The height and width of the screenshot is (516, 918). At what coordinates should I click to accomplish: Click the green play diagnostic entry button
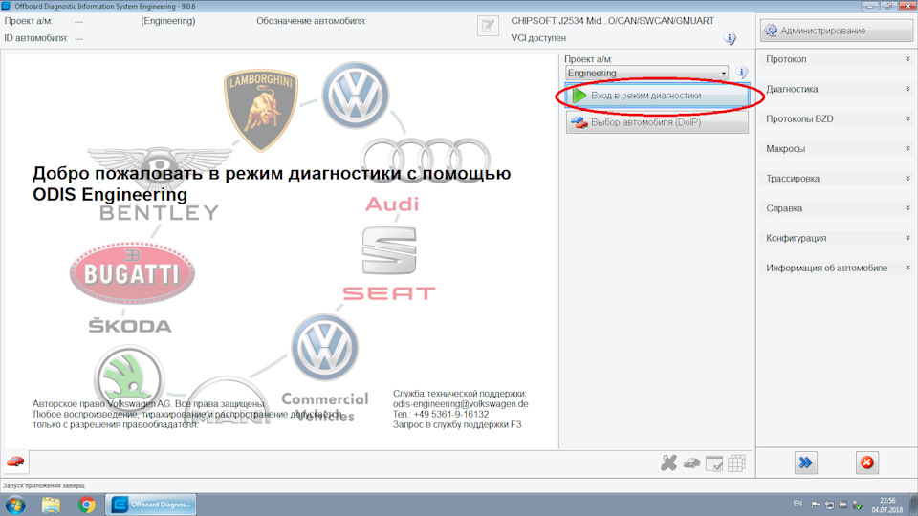(657, 96)
